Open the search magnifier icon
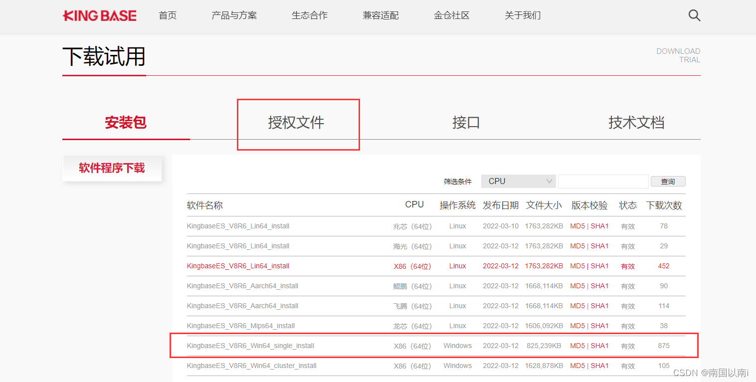This screenshot has height=382, width=756. (694, 15)
